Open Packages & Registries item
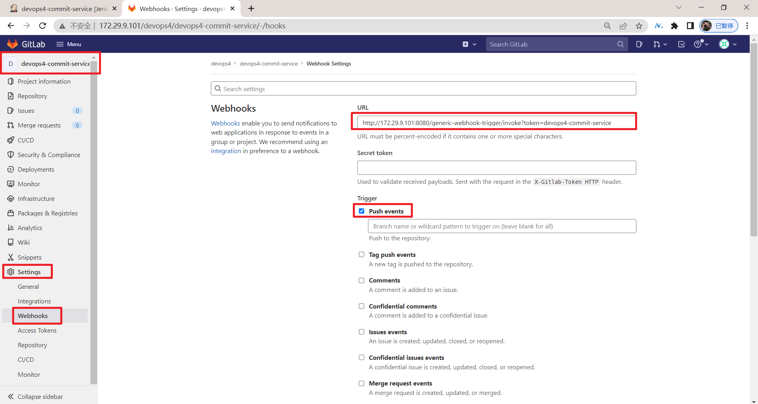Viewport: 758px width, 404px height. pyautogui.click(x=47, y=213)
